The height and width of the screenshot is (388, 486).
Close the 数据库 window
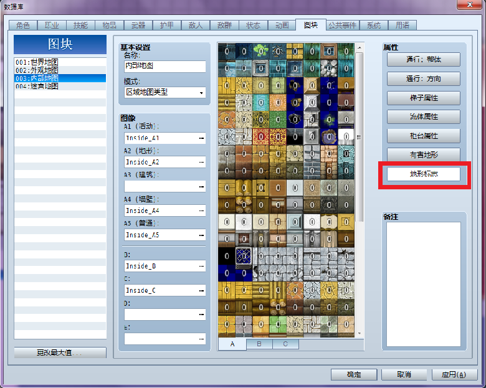[469, 4]
